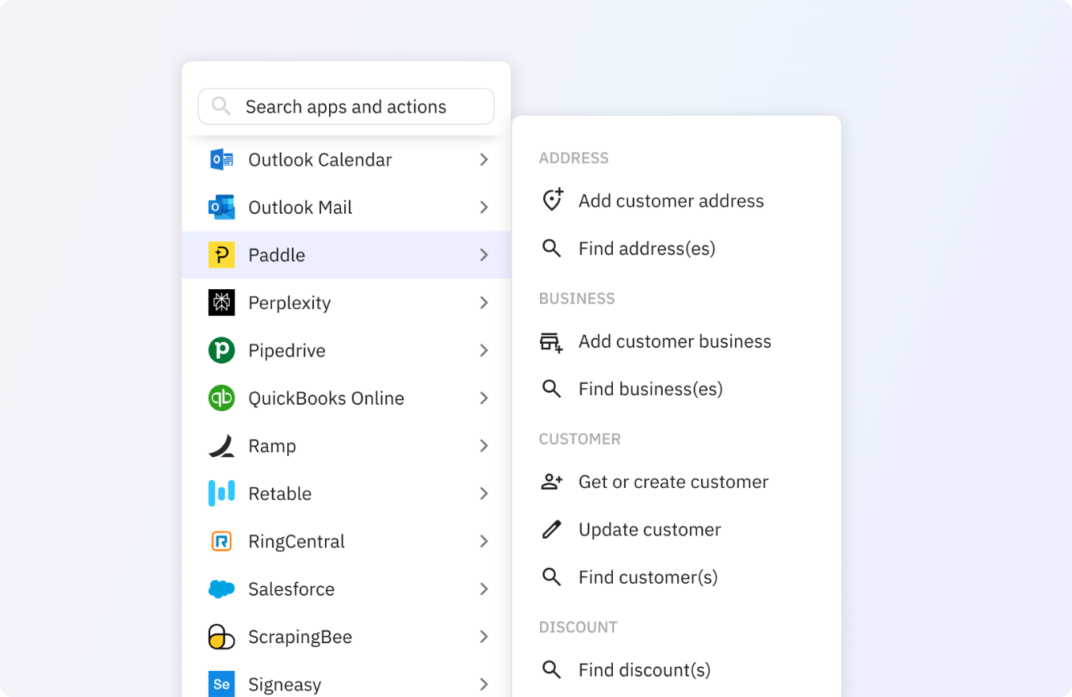Click the blue Retable logo icon
1072x697 pixels.
pos(221,493)
